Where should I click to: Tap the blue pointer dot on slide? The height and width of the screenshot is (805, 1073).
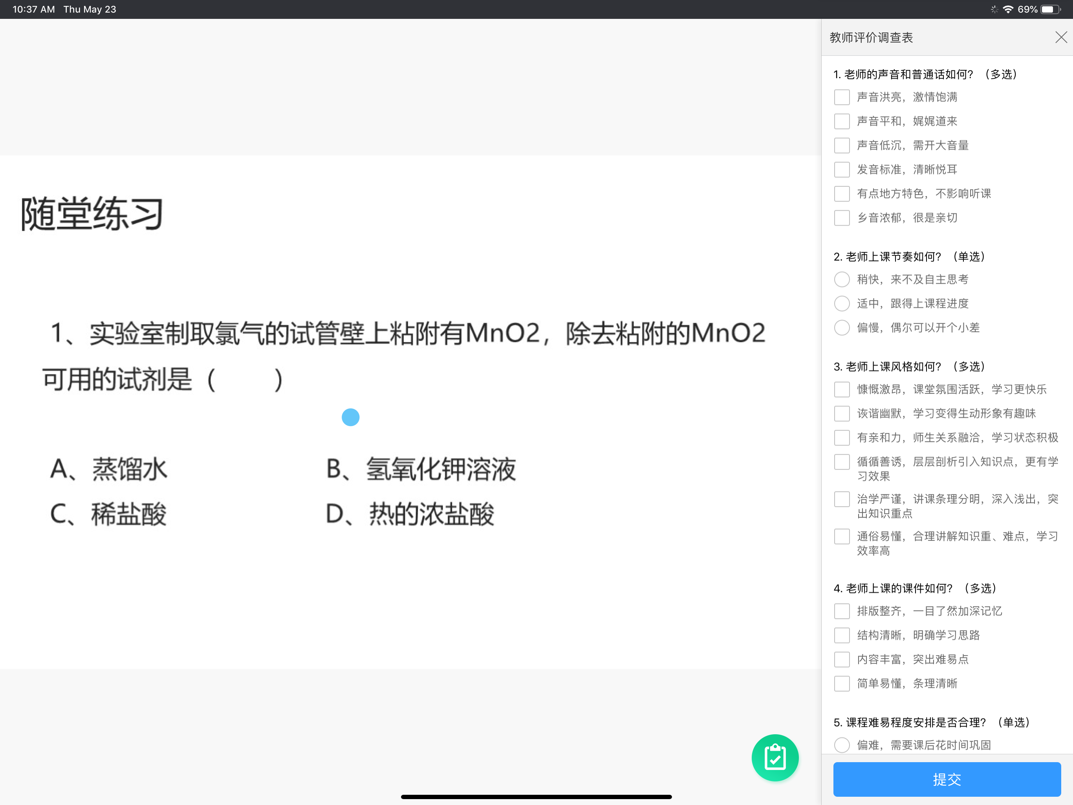[x=350, y=417]
